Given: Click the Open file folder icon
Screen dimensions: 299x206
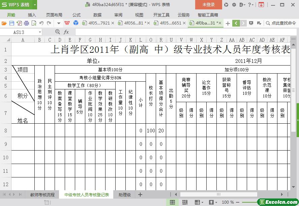Looking at the screenshot, I should click(x=4, y=23).
